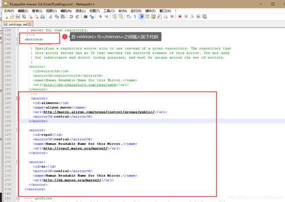Viewport: 285px width, 202px height.
Task: Collapse the ui mirror fold at line 173
Action: pyautogui.click(x=18, y=162)
